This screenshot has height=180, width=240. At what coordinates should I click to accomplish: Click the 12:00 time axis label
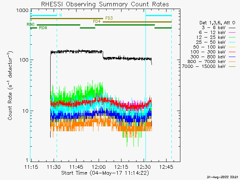click(99, 167)
